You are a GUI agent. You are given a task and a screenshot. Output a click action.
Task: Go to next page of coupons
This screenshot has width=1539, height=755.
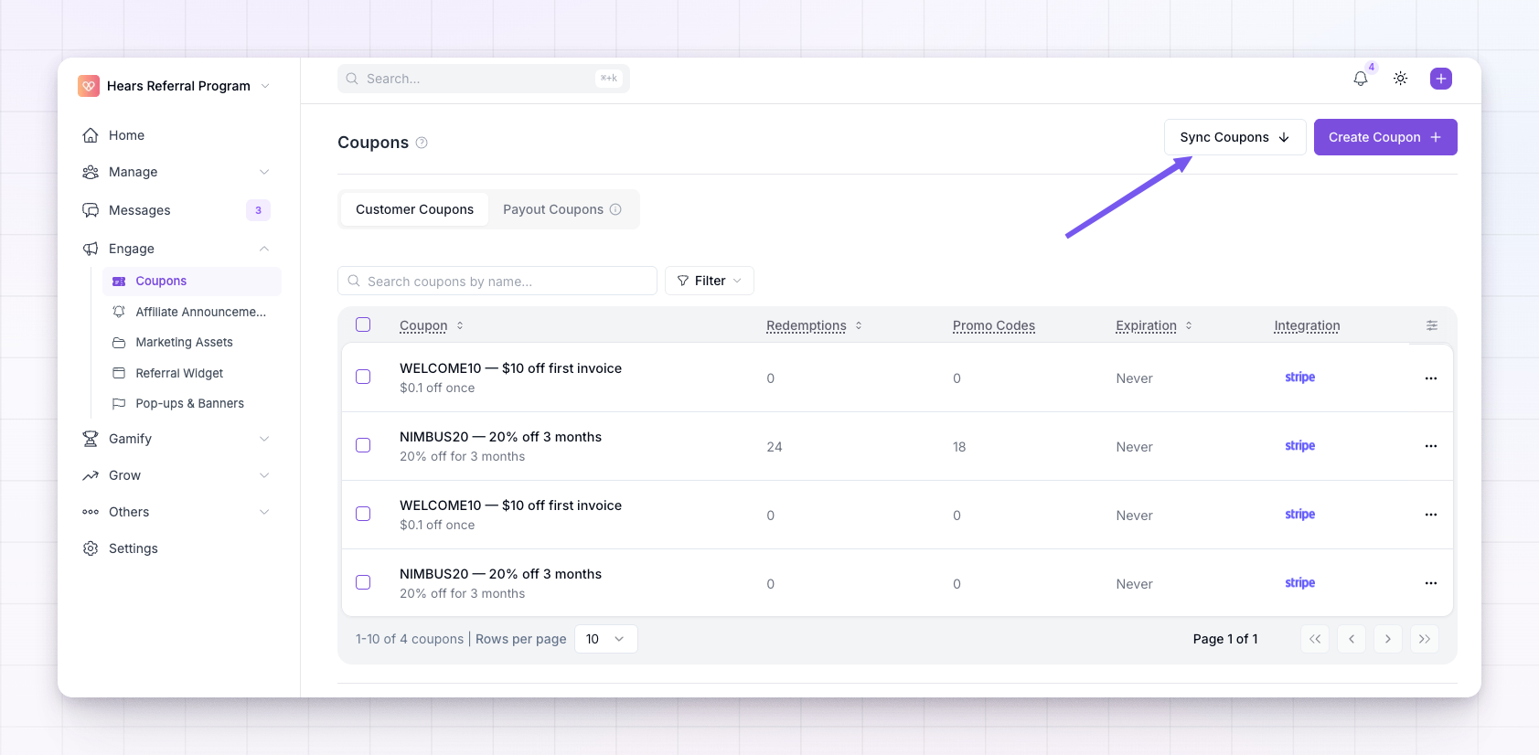[x=1388, y=639]
